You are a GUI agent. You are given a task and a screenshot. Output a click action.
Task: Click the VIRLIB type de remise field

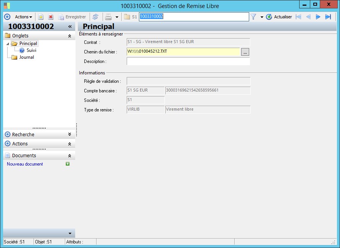[x=145, y=110]
